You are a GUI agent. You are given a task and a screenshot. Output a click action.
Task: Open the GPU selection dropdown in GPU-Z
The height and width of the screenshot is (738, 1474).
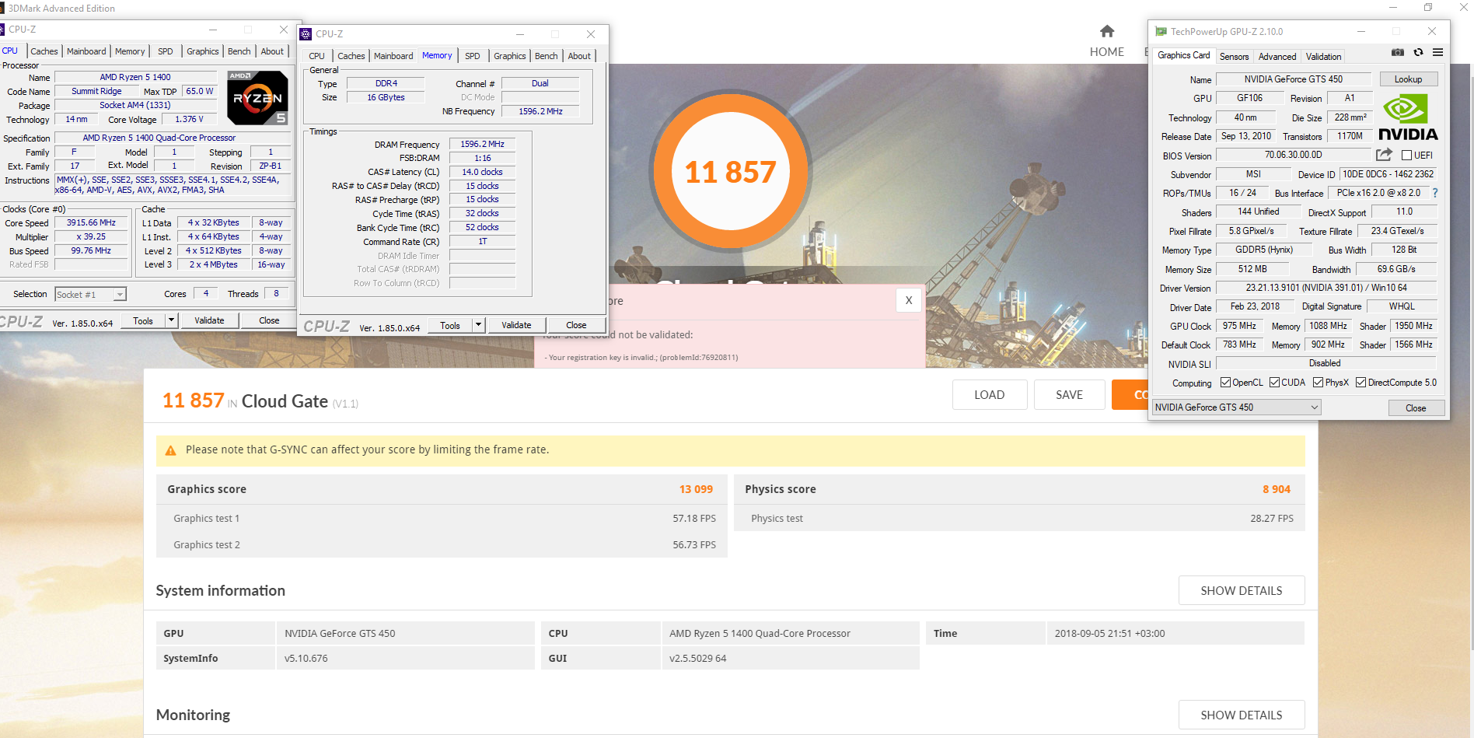[1236, 407]
